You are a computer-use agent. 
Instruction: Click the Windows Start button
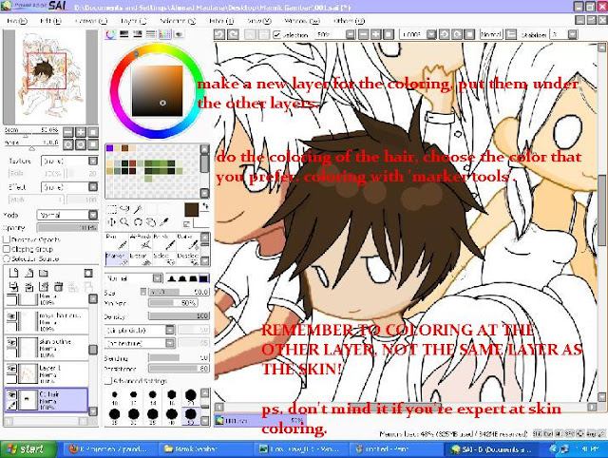[x=28, y=449]
